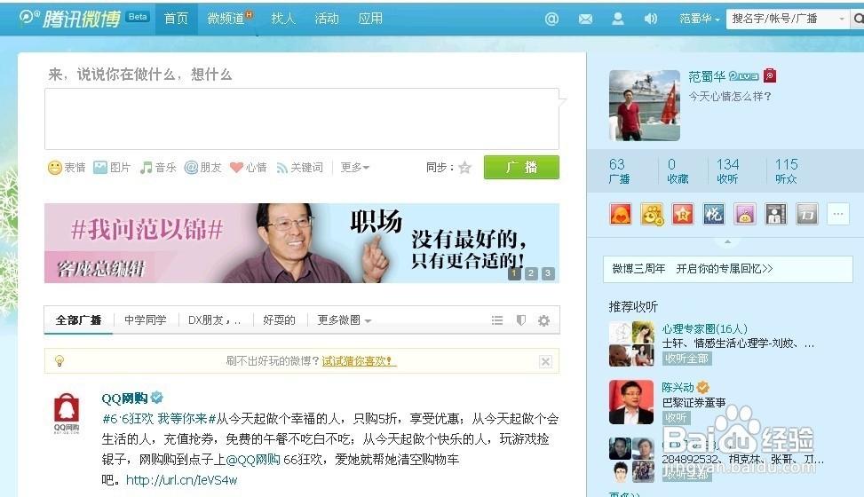Image resolution: width=864 pixels, height=497 pixels.
Task: Open the private messages envelope icon
Action: pos(585,20)
